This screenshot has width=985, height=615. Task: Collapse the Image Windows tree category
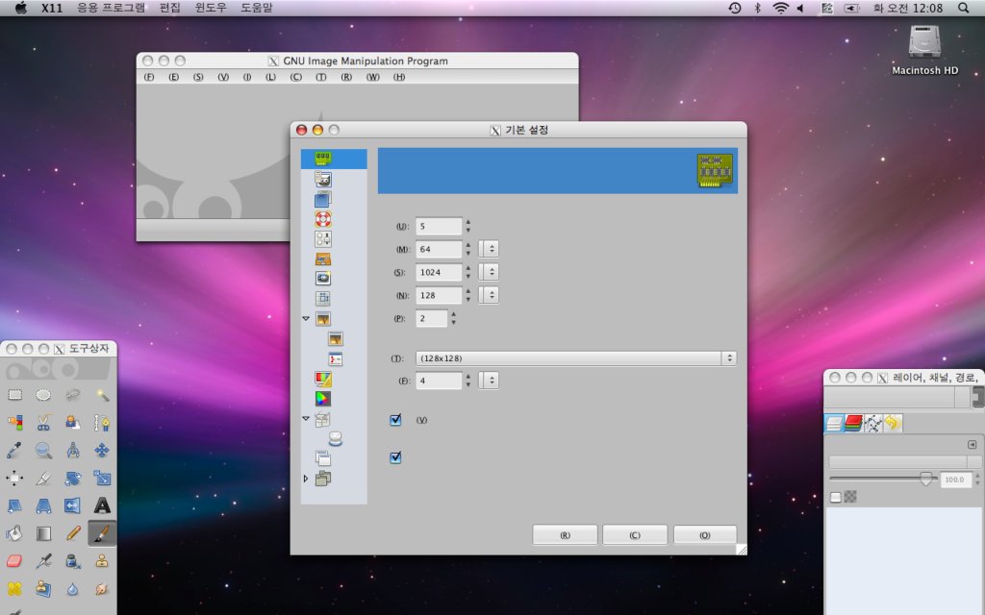coord(306,319)
